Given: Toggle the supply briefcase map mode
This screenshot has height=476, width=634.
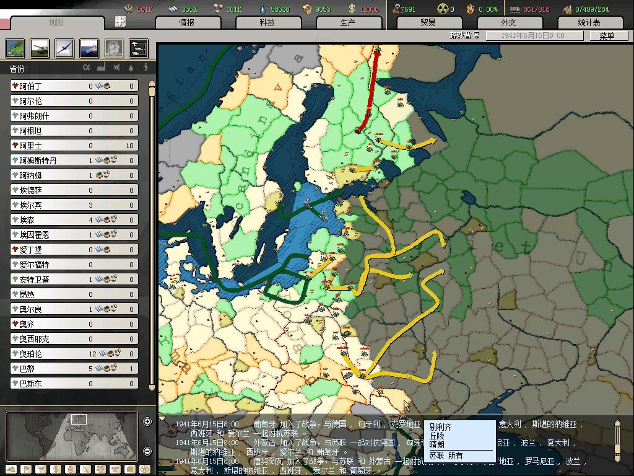Looking at the screenshot, I should pos(130,469).
